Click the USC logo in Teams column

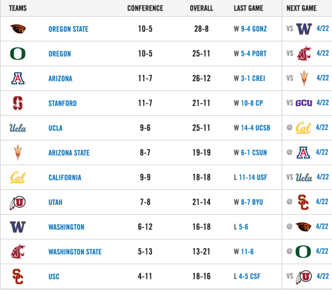[18, 276]
